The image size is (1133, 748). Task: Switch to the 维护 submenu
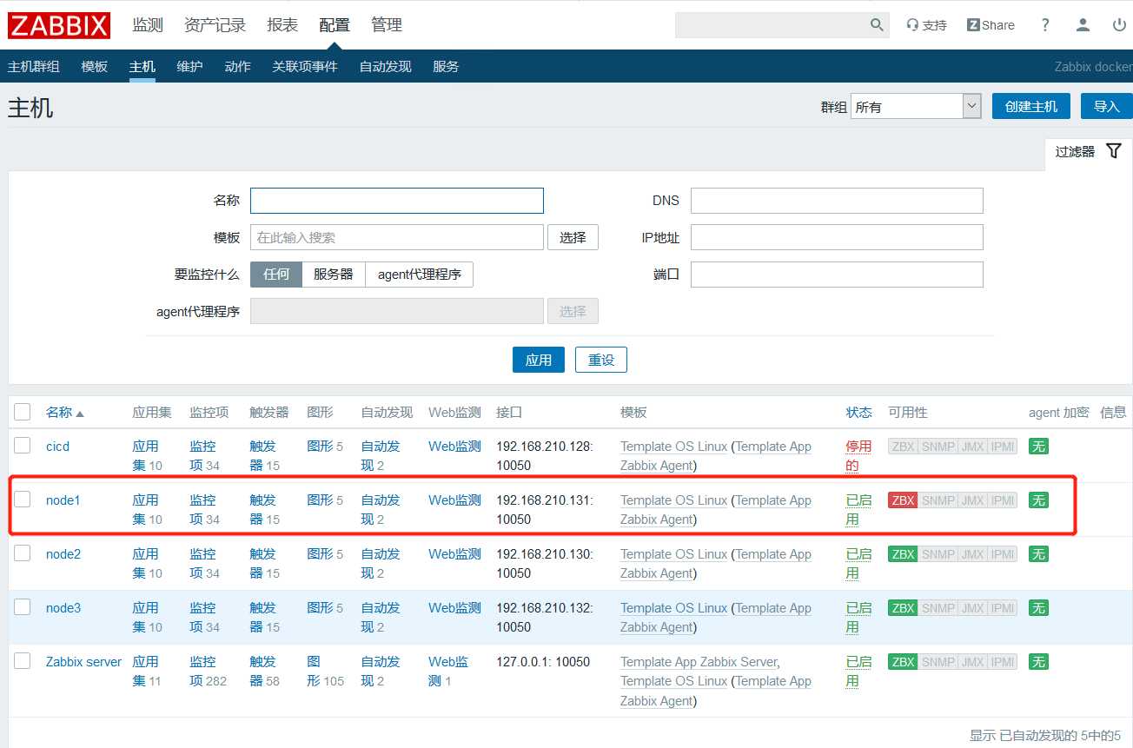click(189, 67)
